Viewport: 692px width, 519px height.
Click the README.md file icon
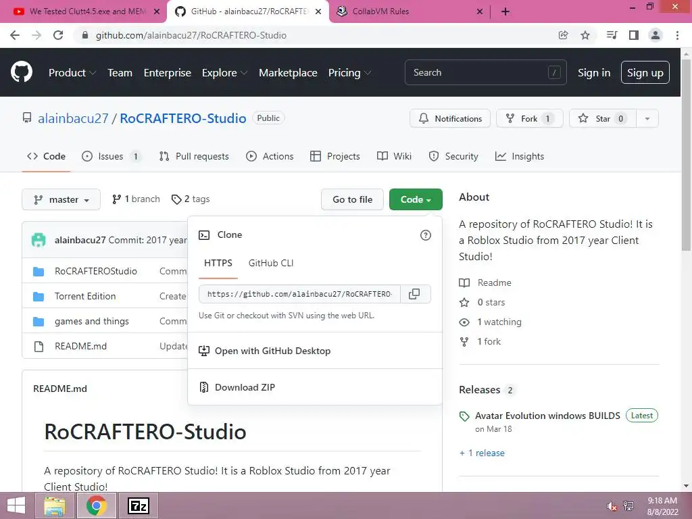[39, 347]
